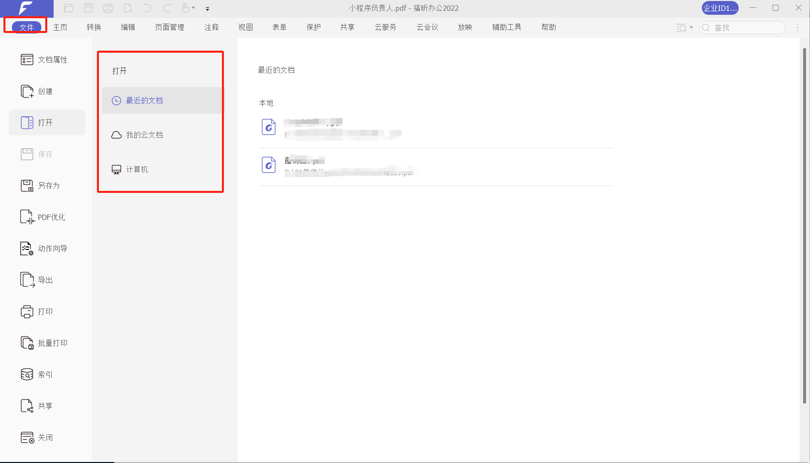Switch to the 共享 ribbon tab
Screen dimensions: 810x463
click(x=347, y=27)
